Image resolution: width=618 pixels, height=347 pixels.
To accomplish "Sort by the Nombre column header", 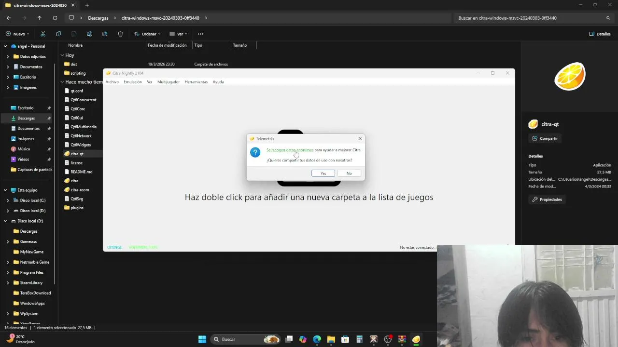I will [x=75, y=45].
